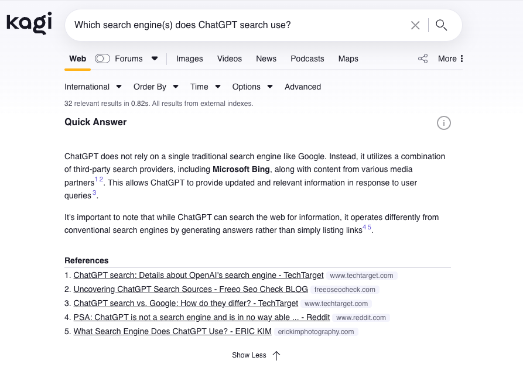This screenshot has height=371, width=523.
Task: Switch to Videos tab
Action: (230, 59)
